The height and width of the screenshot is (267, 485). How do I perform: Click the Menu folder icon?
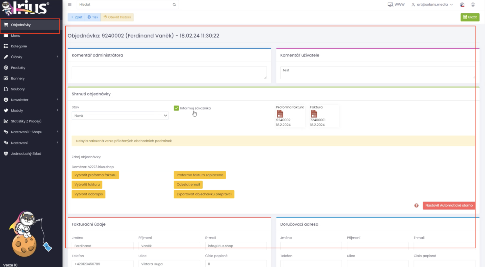6,36
